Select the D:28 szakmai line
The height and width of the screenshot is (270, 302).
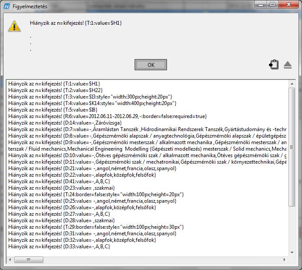(x=62, y=221)
